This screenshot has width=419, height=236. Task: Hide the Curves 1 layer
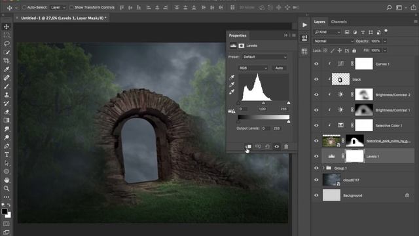coord(316,64)
